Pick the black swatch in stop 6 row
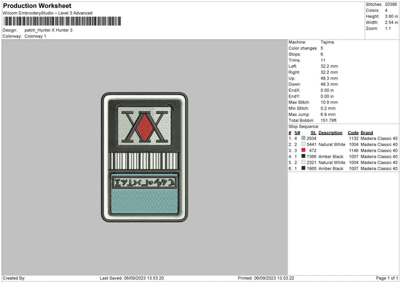The width and height of the screenshot is (401, 283). tap(303, 168)
